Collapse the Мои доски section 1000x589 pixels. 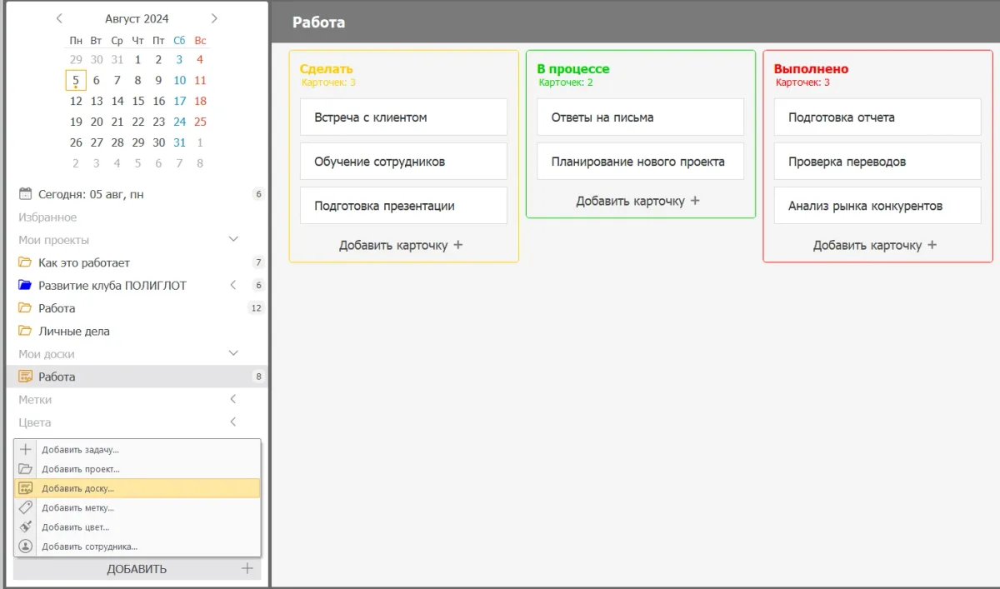coord(233,354)
